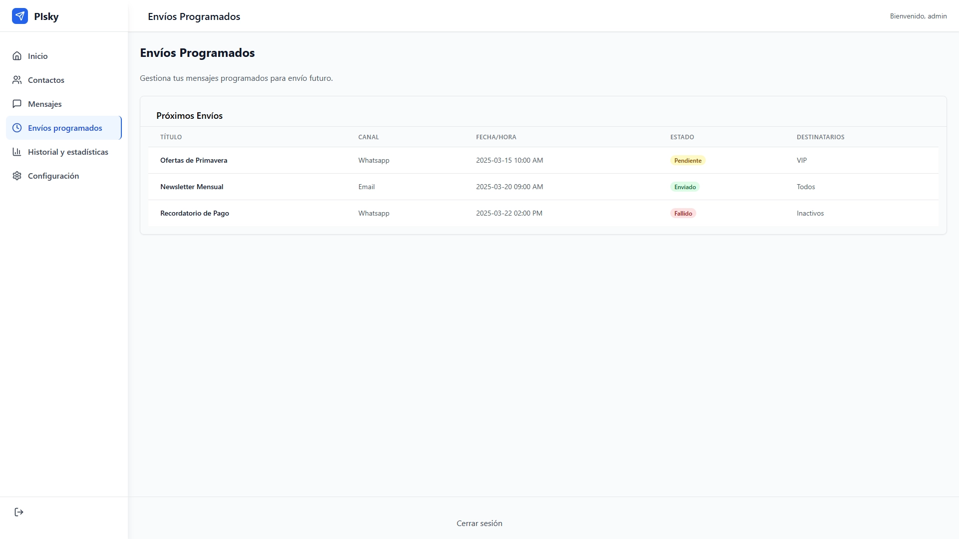Click the Cerrar sesión link
This screenshot has height=539, width=959.
tap(479, 523)
